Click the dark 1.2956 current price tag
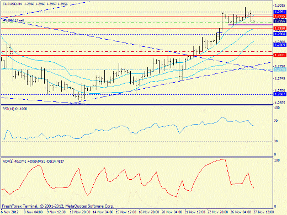The width and height of the screenshot is (287, 215). [x=280, y=21]
